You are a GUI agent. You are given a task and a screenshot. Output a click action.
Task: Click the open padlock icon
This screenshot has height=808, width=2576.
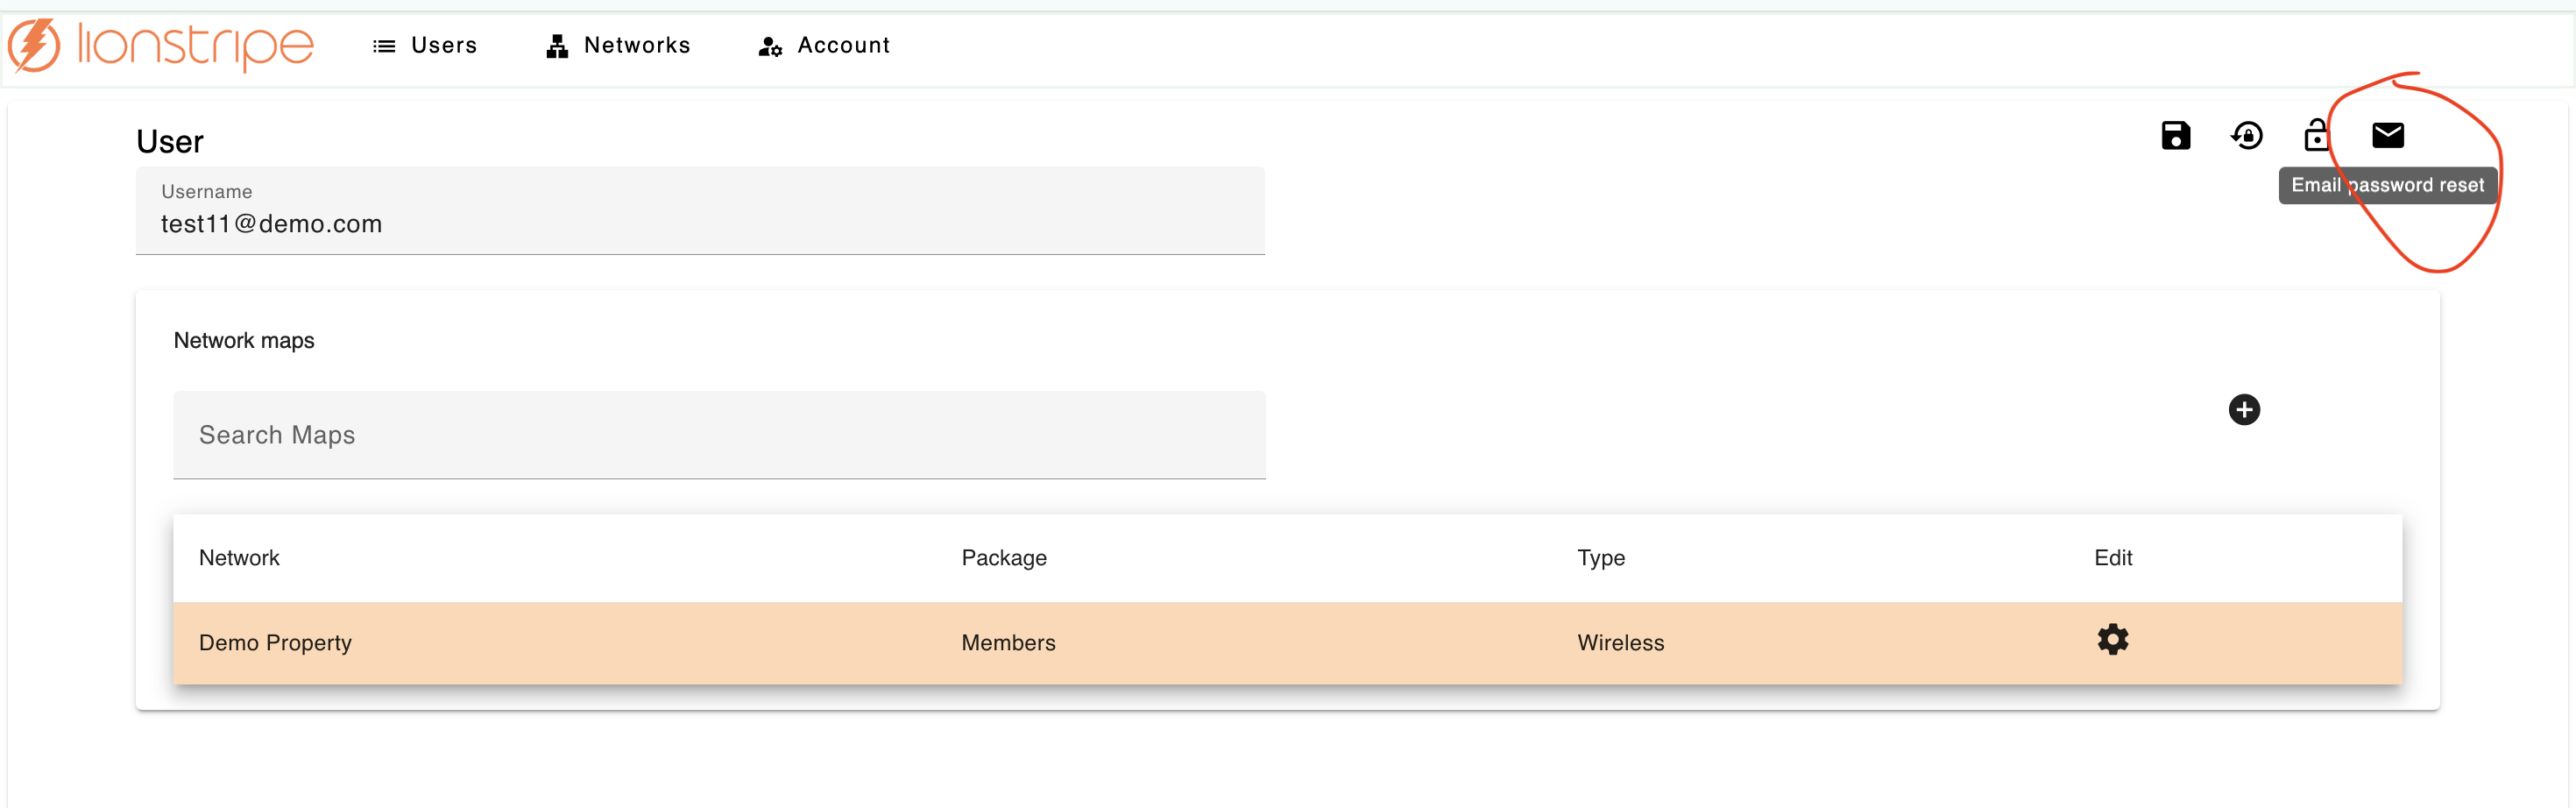tap(2316, 134)
